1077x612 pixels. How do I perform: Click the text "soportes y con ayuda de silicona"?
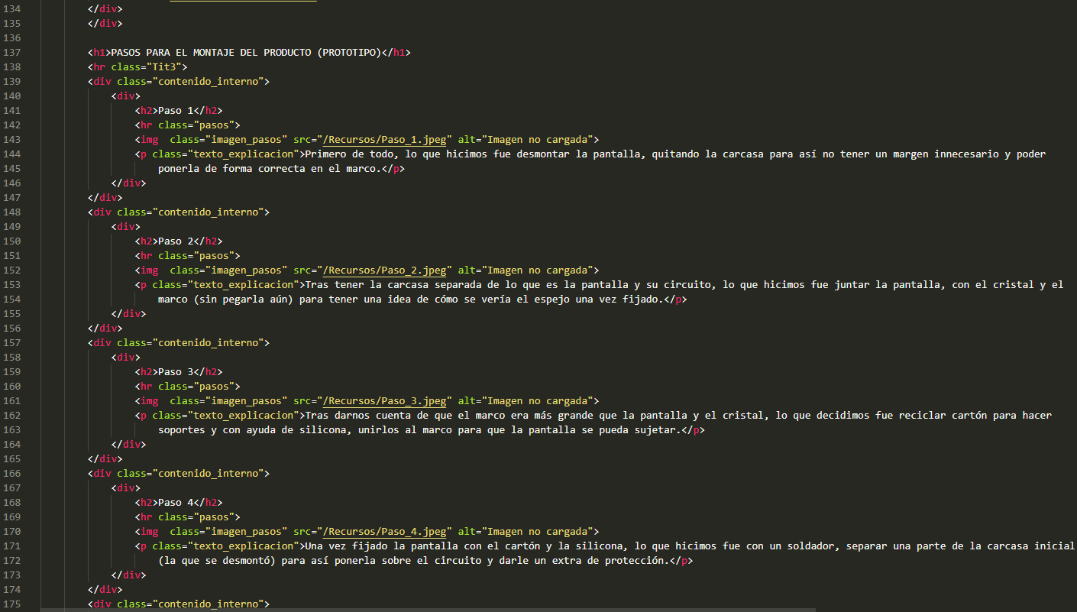pos(252,429)
